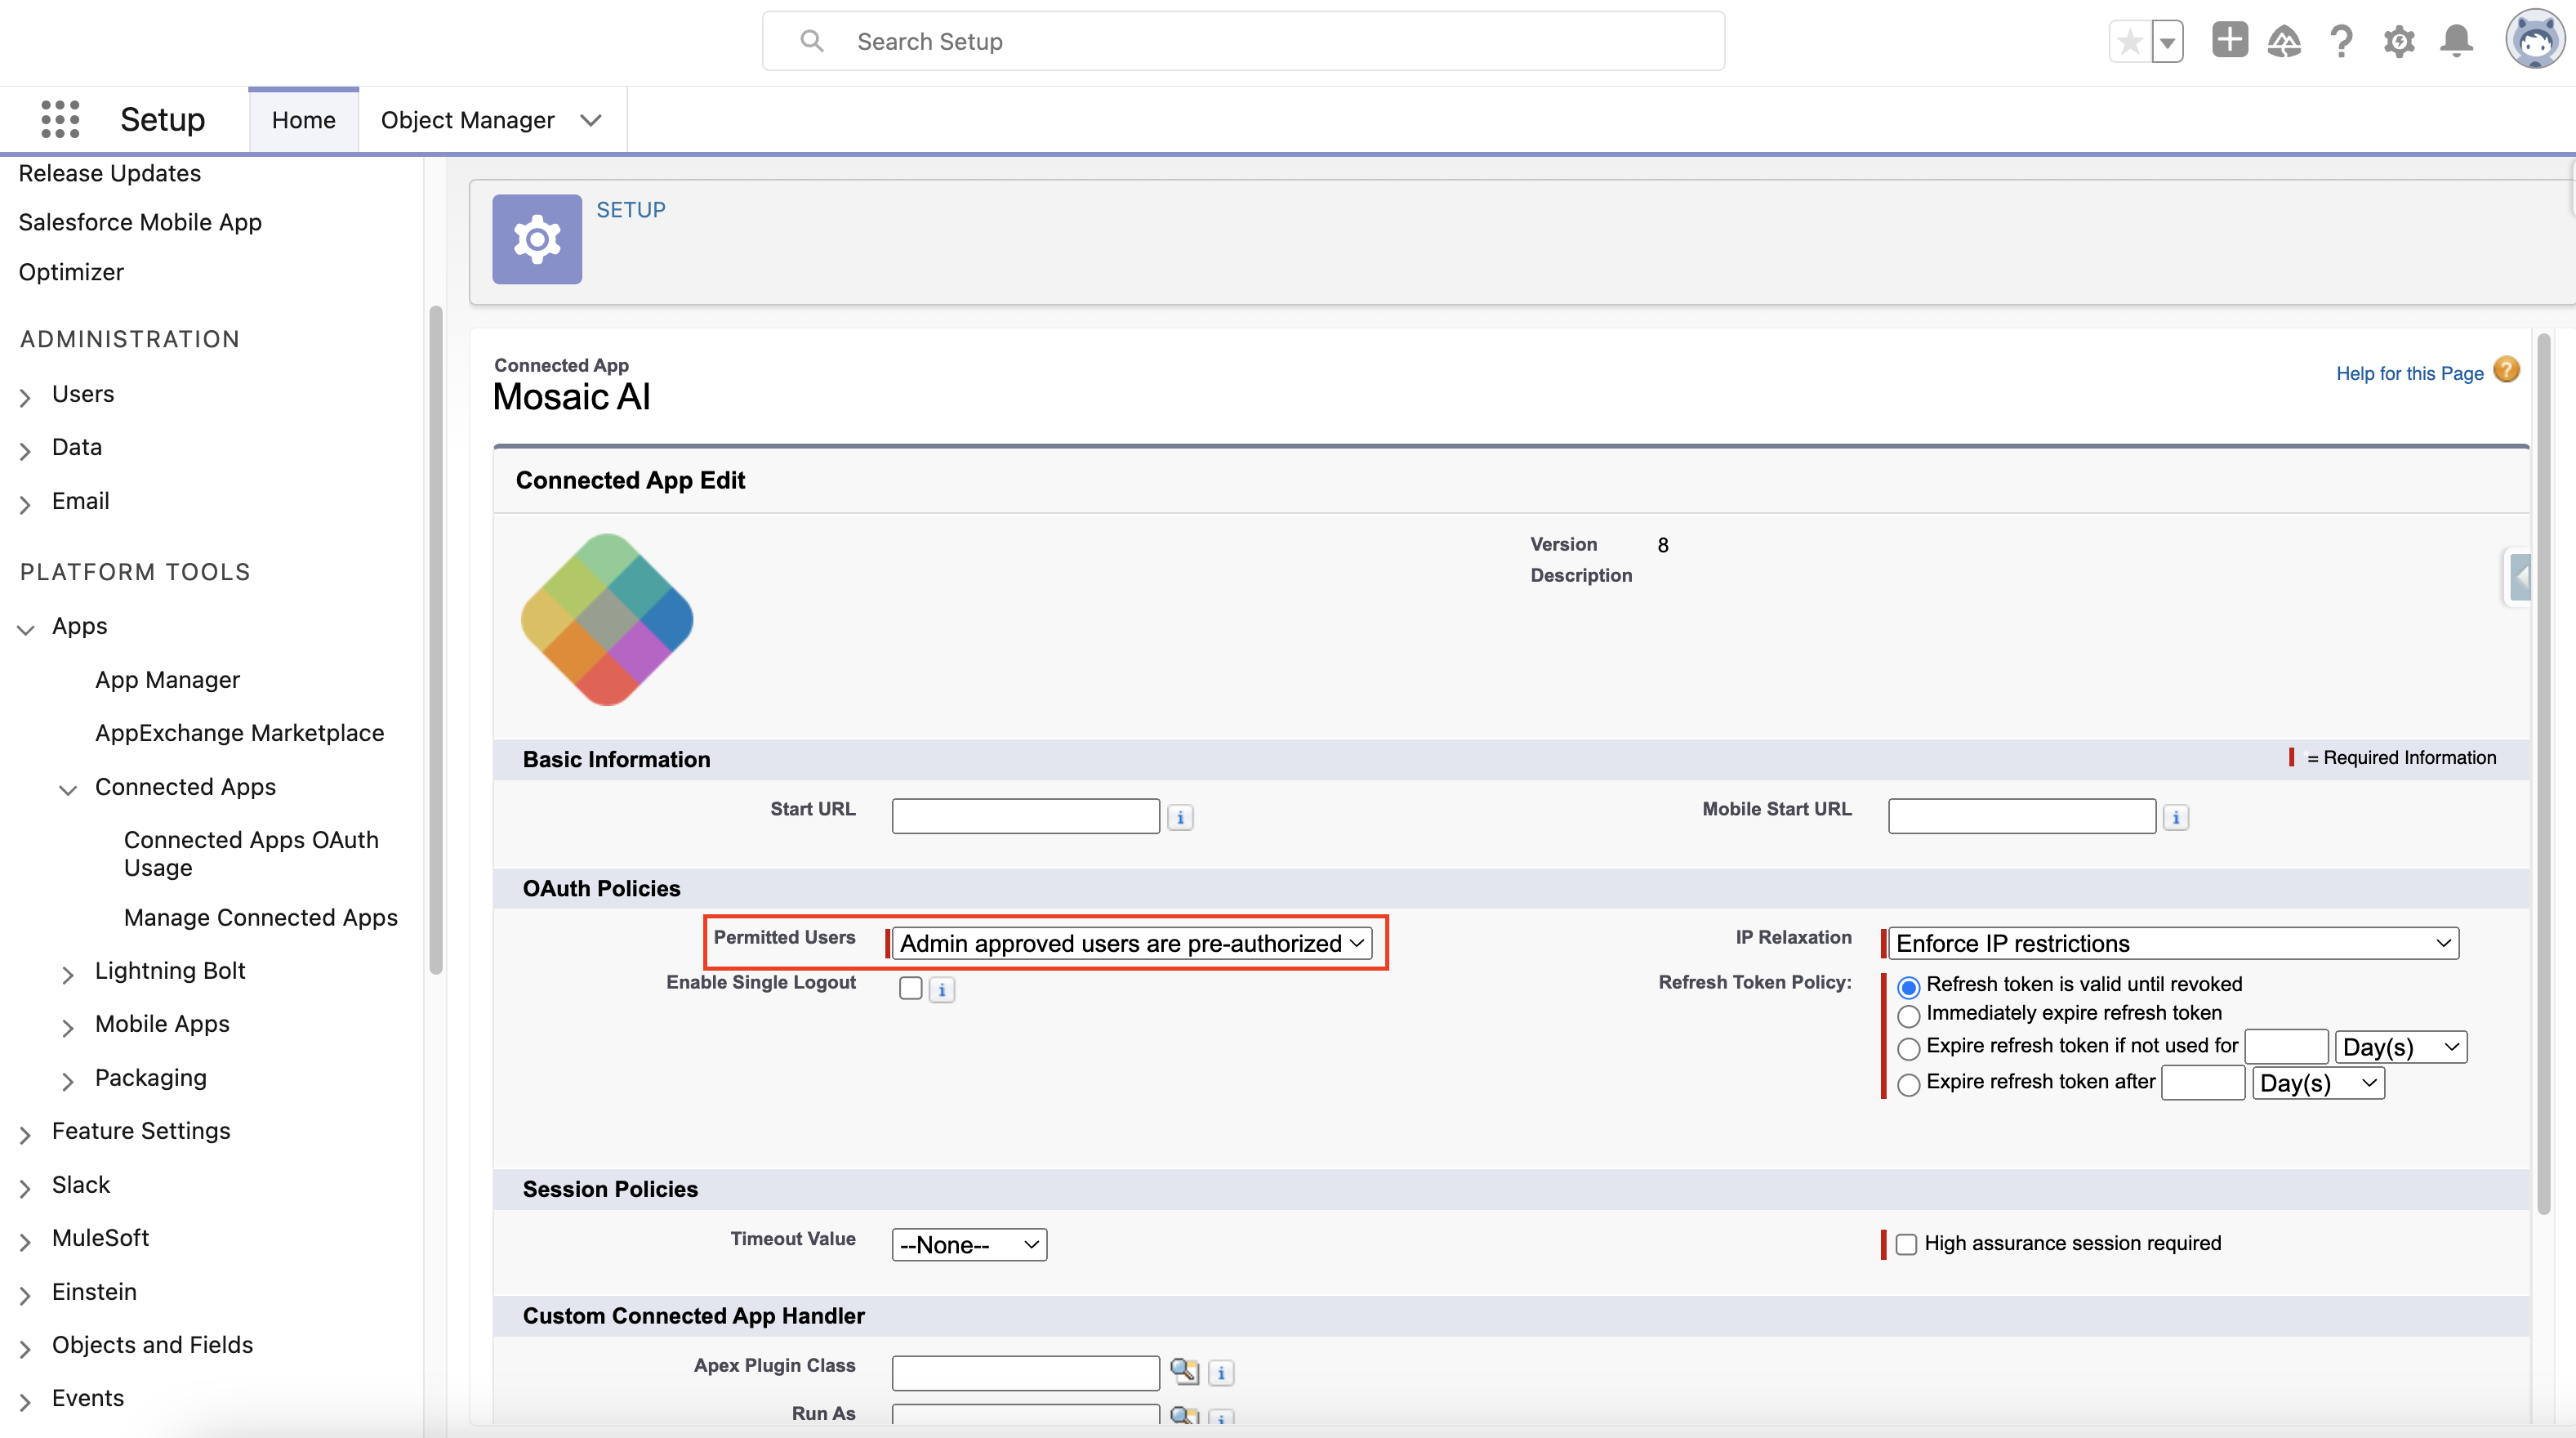Click the Search Setup field
2576x1438 pixels.
coord(1243,41)
